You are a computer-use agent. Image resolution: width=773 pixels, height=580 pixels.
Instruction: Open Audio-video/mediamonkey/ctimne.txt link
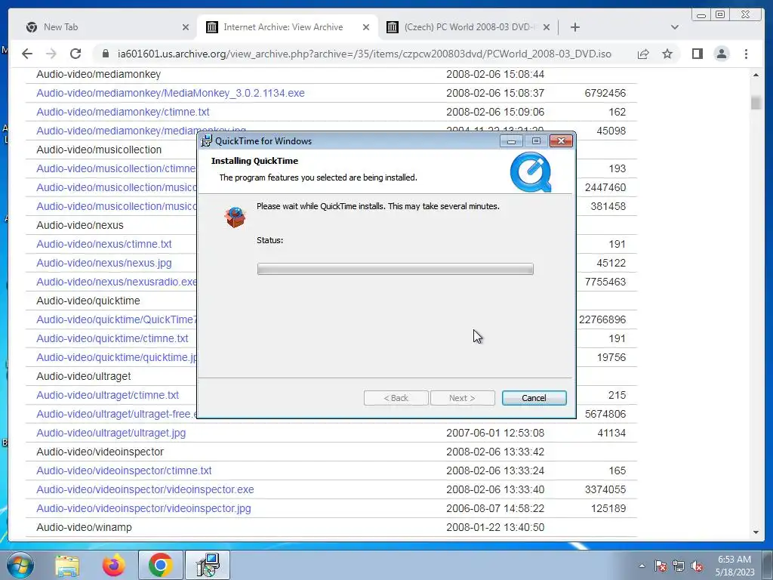click(123, 112)
